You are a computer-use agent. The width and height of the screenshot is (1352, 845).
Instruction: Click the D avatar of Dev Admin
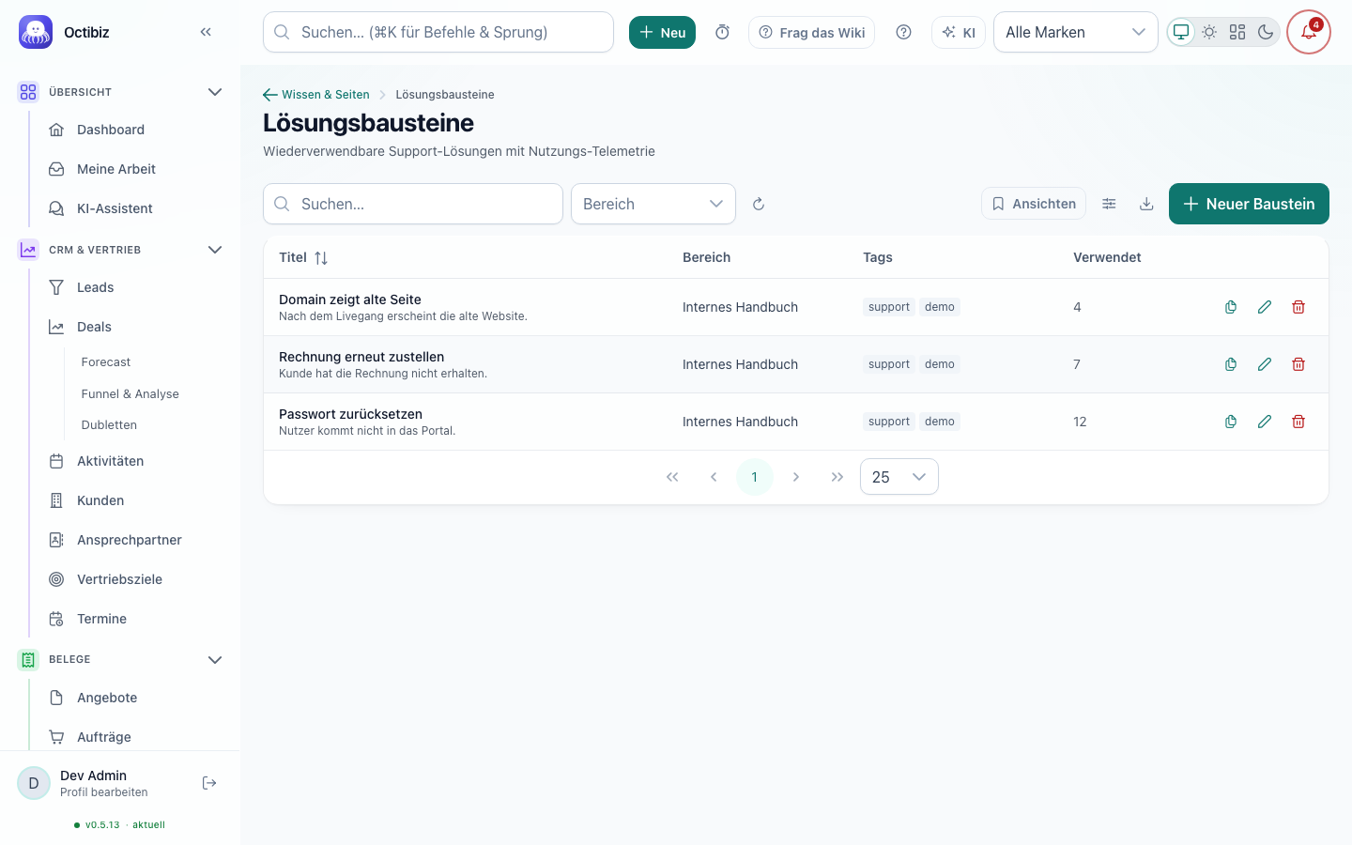[x=34, y=783]
